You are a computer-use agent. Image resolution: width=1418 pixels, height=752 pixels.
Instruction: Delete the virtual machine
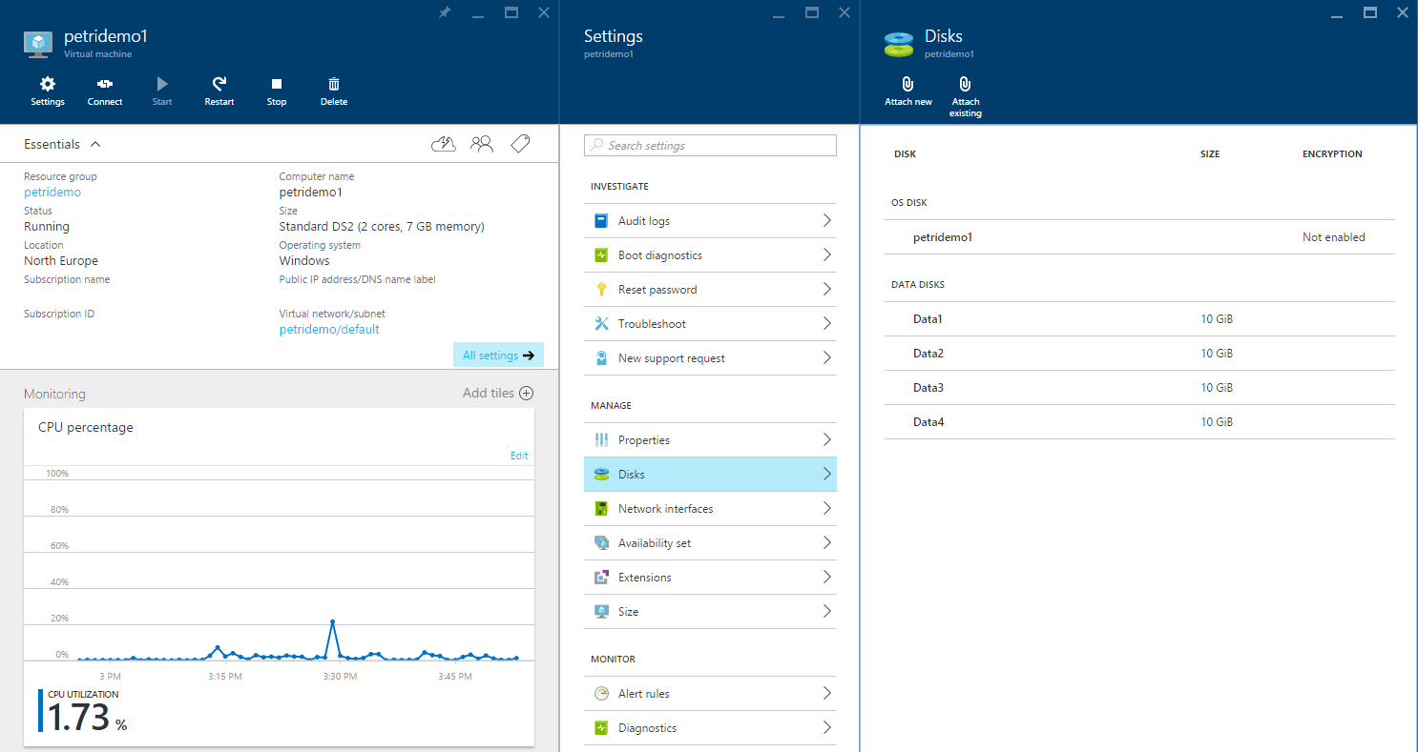pyautogui.click(x=334, y=91)
